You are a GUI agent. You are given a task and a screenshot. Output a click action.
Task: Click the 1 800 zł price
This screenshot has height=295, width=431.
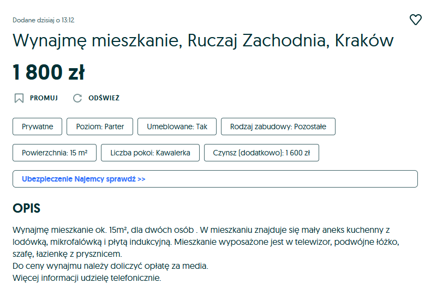coord(49,72)
